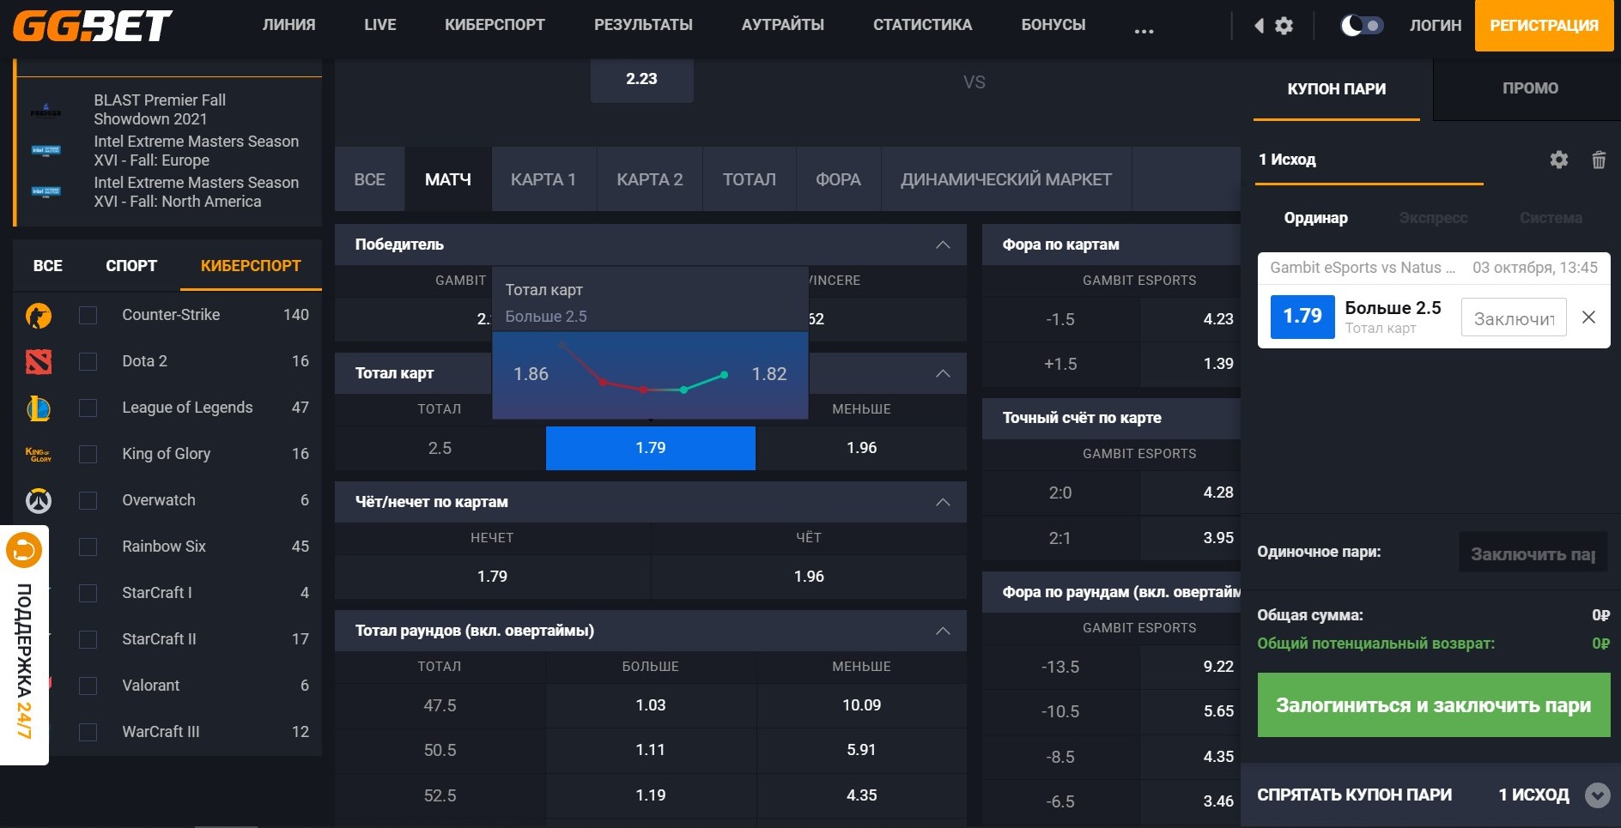Click the ЛОГИН link
Viewport: 1621px width, 828px height.
point(1435,26)
